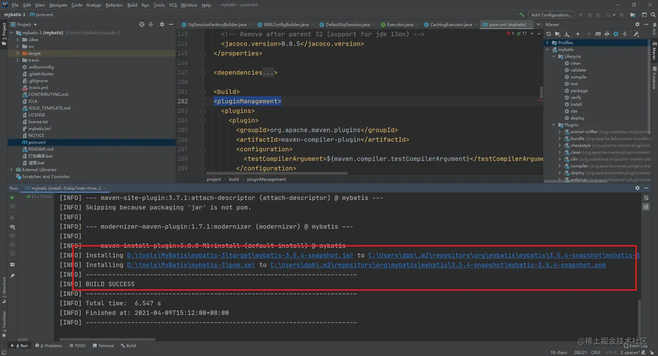
Task: Select the install lifecycle goal
Action: click(576, 104)
